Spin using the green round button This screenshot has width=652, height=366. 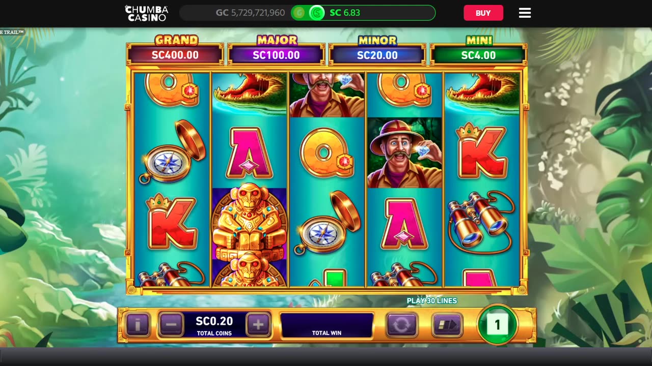pyautogui.click(x=497, y=324)
